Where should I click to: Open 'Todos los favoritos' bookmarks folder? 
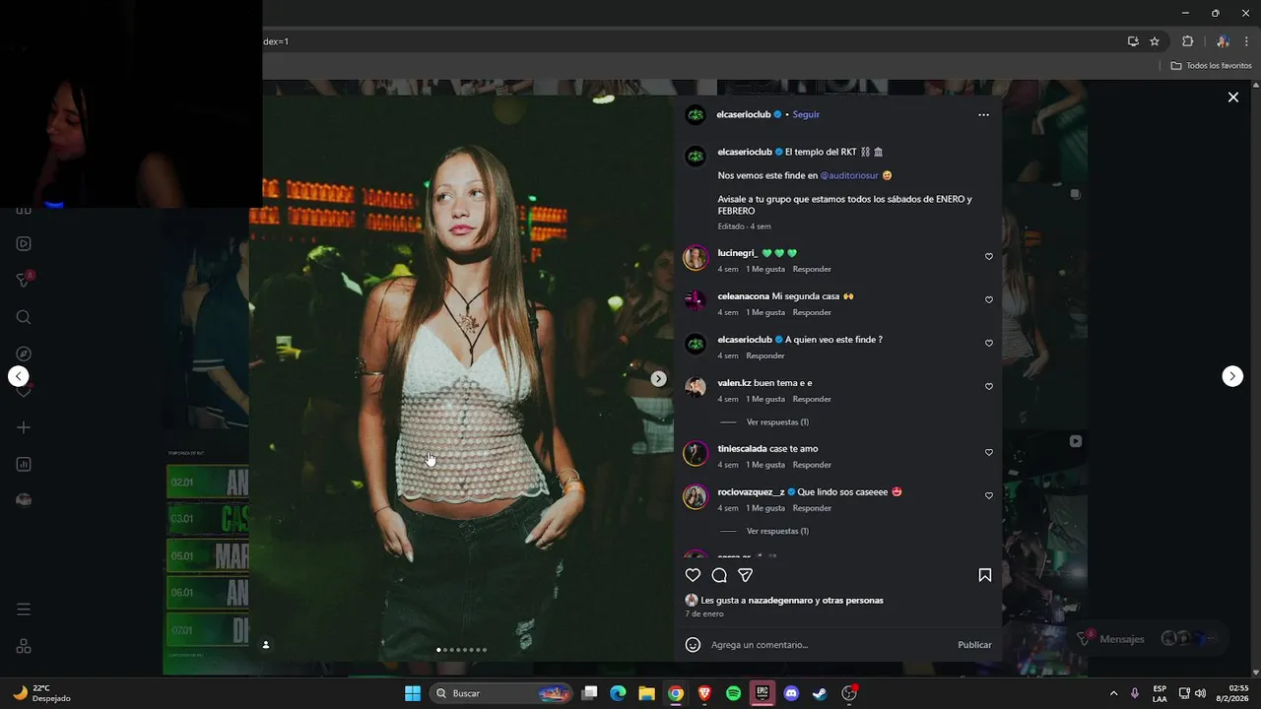coord(1211,66)
